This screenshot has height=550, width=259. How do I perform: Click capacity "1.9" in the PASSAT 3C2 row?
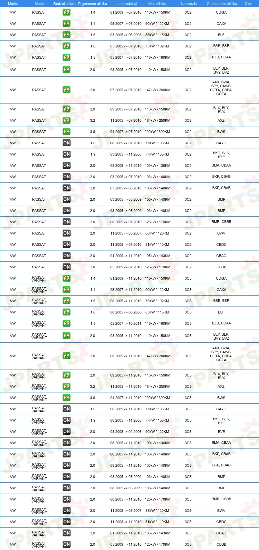coord(93,154)
